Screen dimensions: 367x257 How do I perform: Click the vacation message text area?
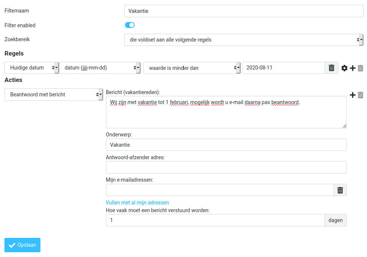point(226,112)
